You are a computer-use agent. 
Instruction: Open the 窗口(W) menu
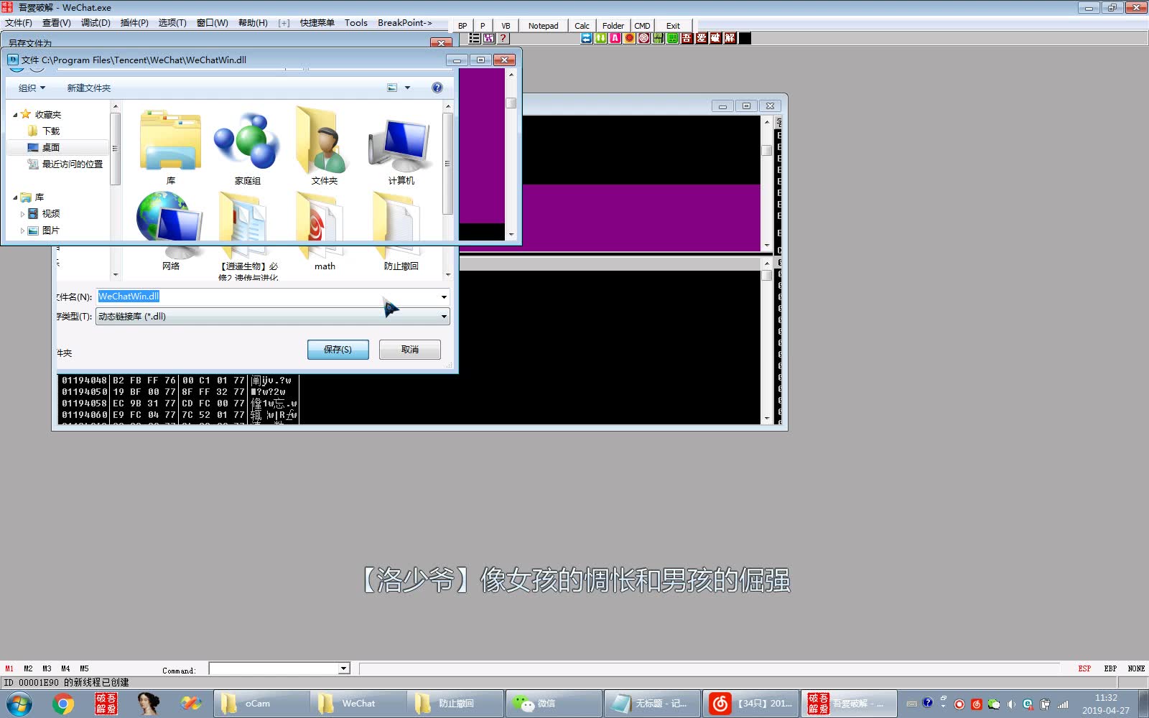(213, 23)
